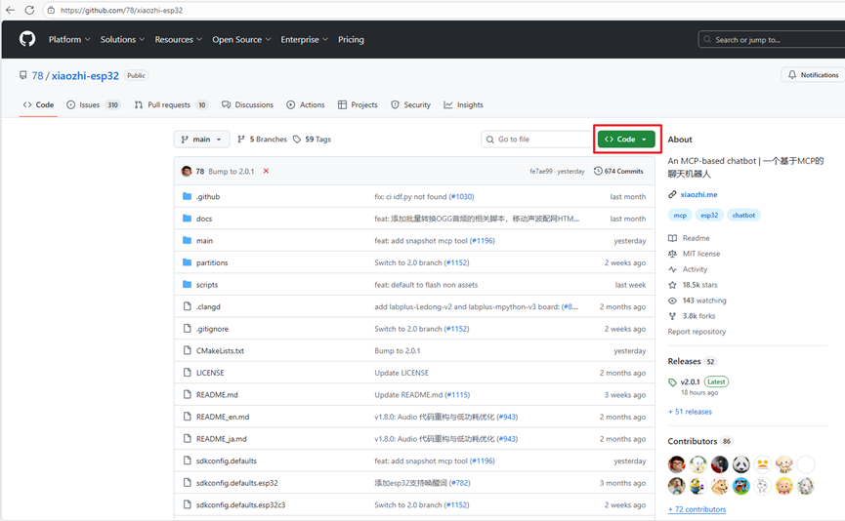The image size is (845, 521).
Task: Click the eye icon beside 143 watching
Action: coord(672,301)
